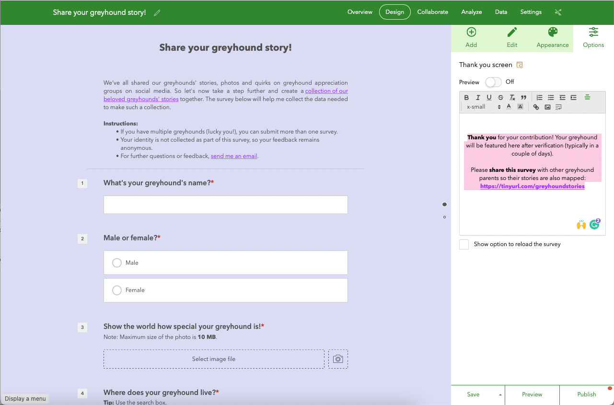Click the Publish button

587,394
